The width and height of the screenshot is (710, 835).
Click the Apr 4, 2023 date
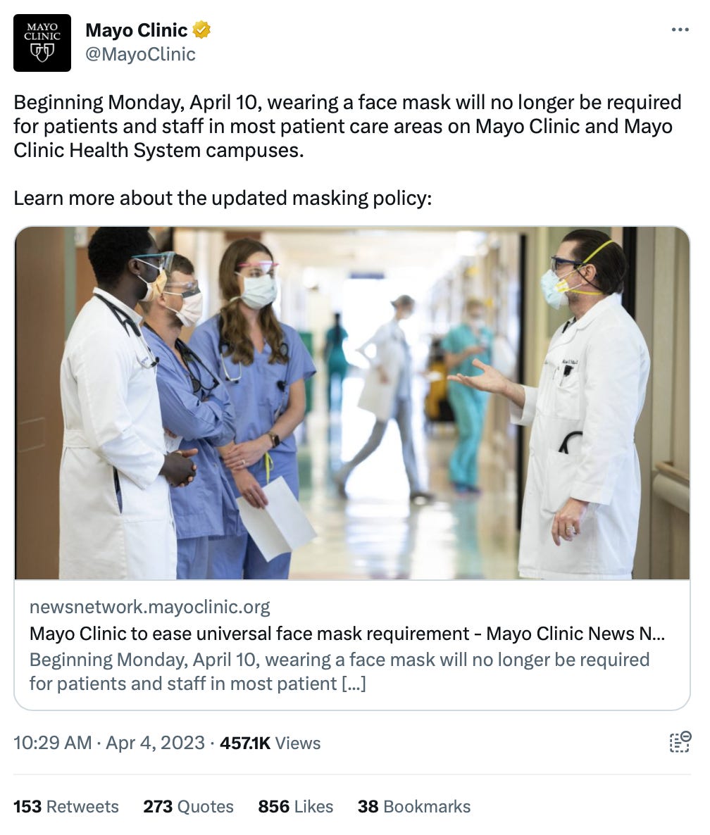click(x=155, y=743)
